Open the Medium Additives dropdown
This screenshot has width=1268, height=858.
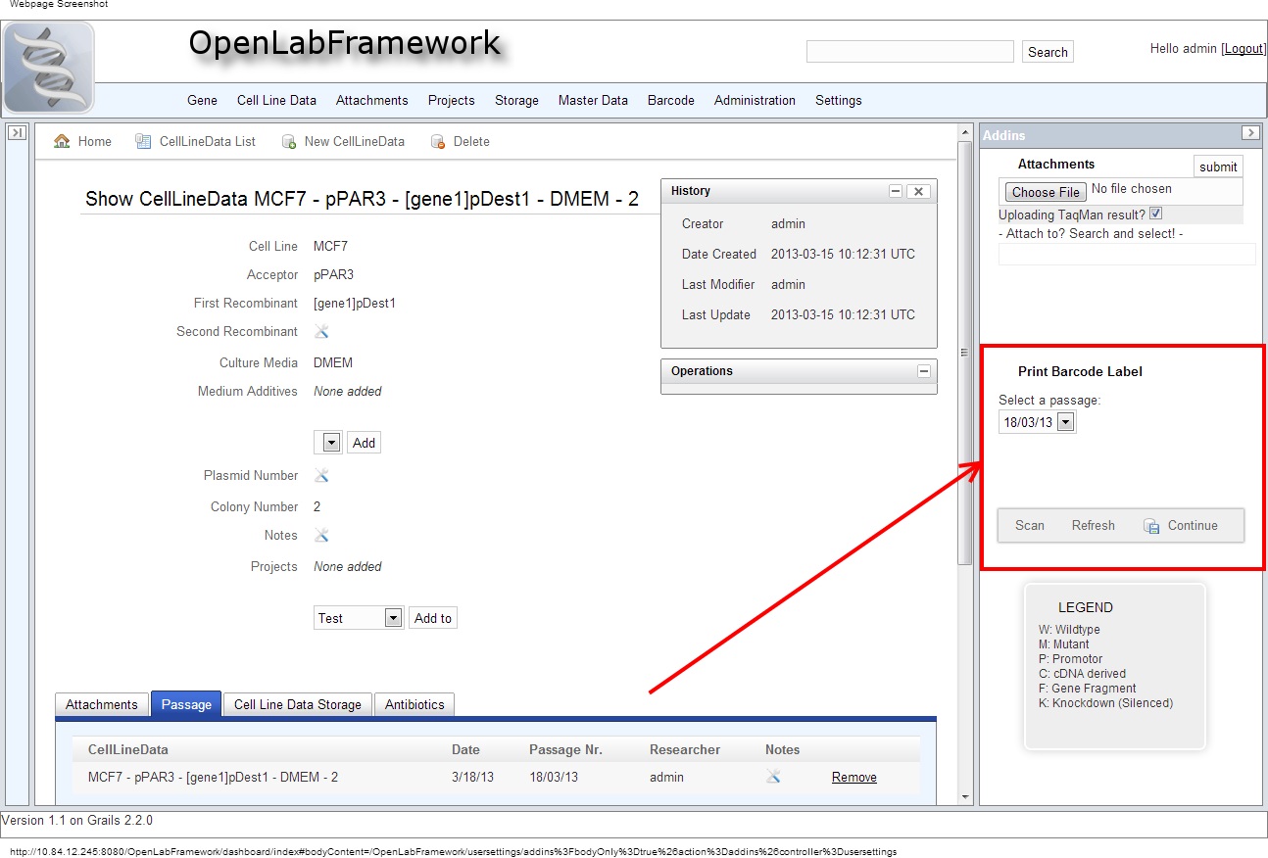(330, 443)
